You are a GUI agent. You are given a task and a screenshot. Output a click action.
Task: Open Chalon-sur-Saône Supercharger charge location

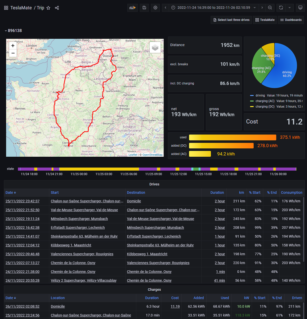[x=91, y=315]
